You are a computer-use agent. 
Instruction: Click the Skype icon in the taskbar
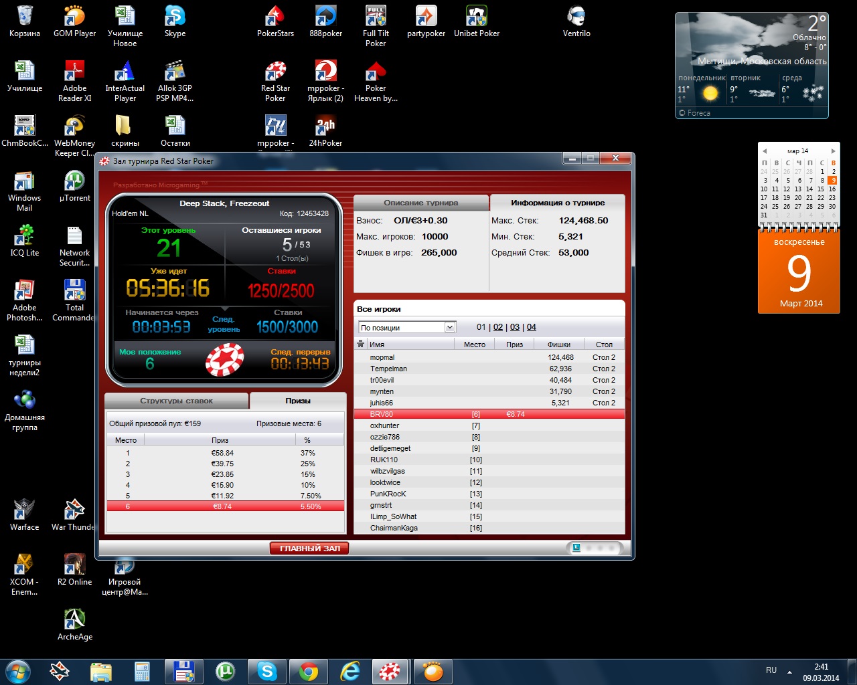click(267, 671)
